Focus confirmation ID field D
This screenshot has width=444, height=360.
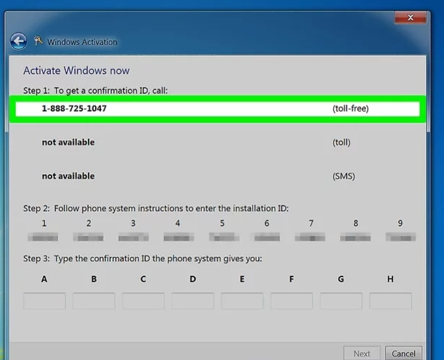pos(193,301)
